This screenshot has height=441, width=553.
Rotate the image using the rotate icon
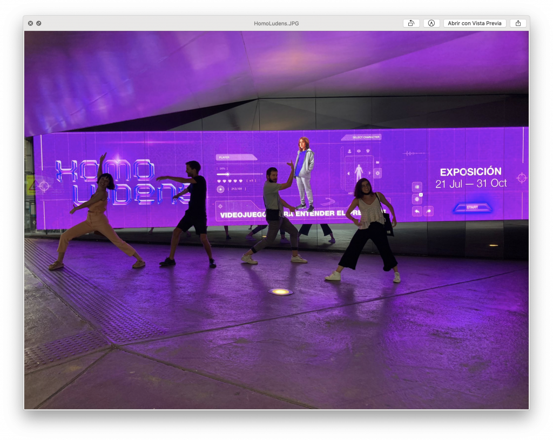(411, 23)
